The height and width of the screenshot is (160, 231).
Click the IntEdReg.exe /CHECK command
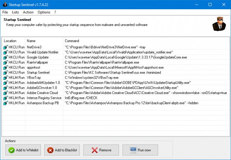point(81,98)
